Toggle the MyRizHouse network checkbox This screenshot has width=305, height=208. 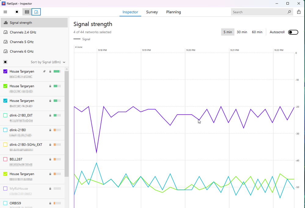(x=5, y=189)
